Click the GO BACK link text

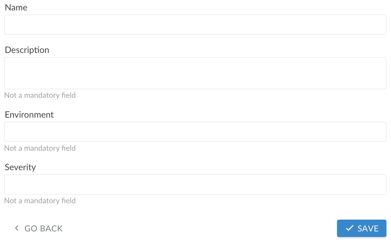point(44,229)
